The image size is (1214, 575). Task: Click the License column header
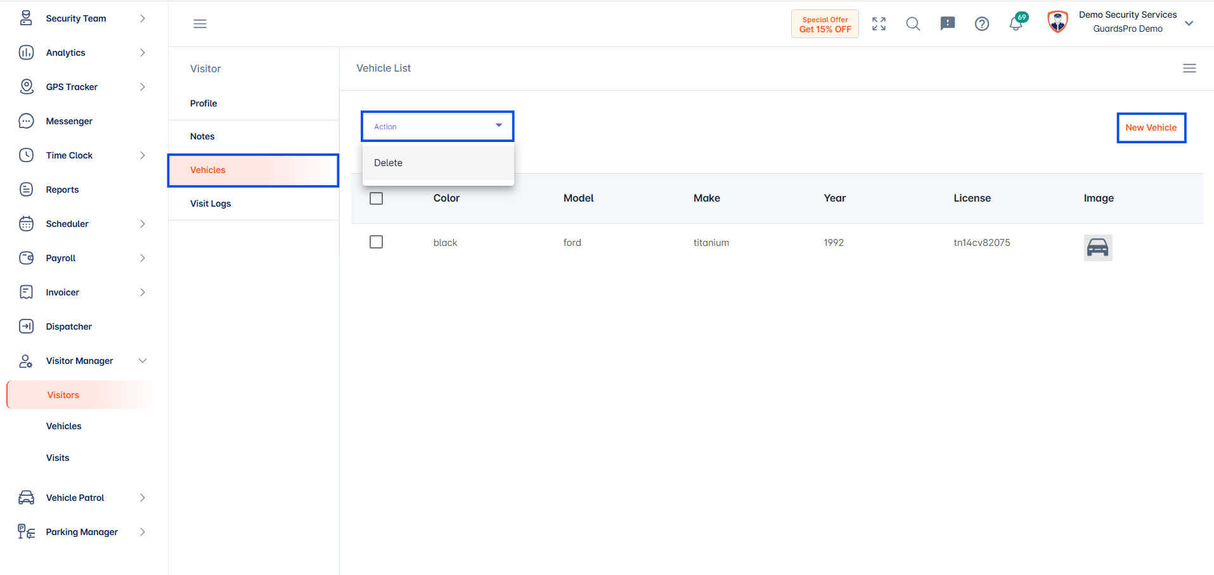[972, 198]
